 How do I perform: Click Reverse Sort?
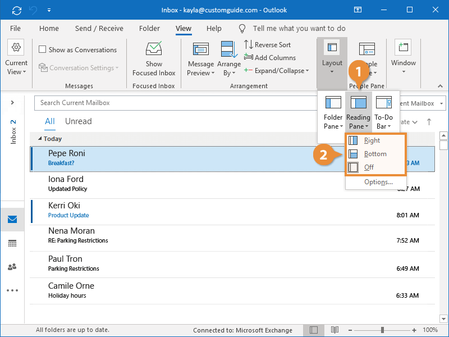[267, 45]
